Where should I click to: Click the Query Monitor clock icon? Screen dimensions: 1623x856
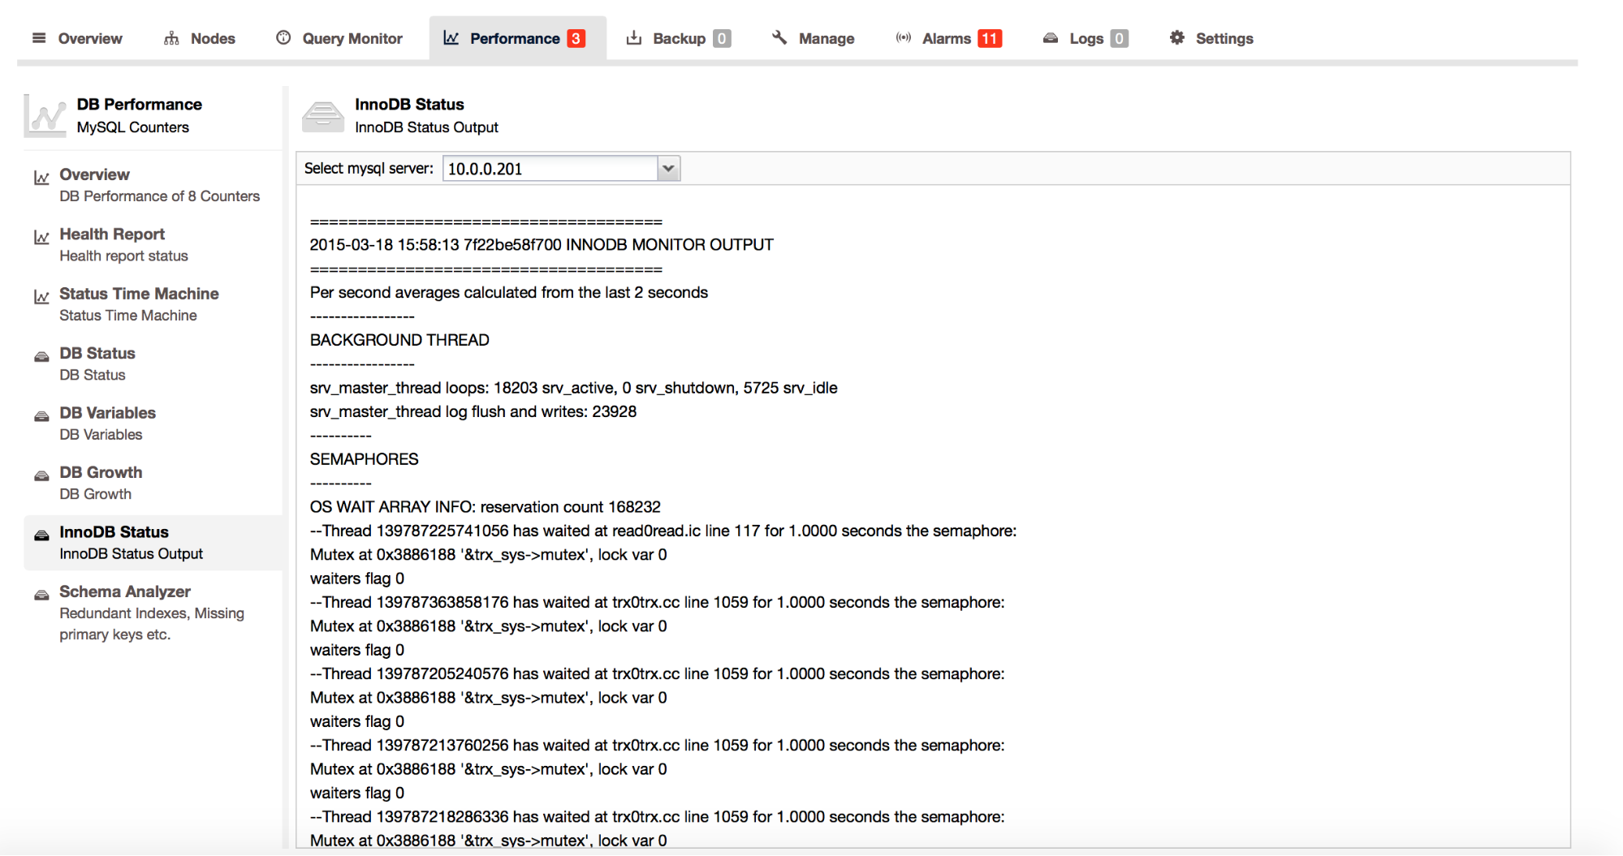click(283, 37)
